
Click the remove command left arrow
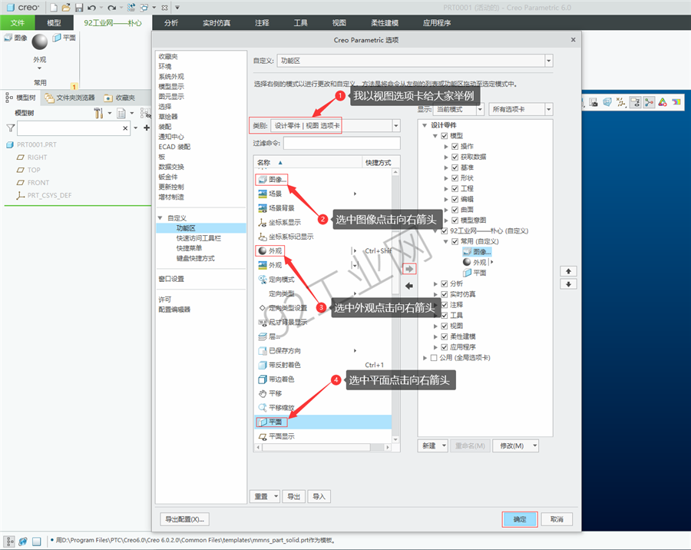pyautogui.click(x=409, y=286)
